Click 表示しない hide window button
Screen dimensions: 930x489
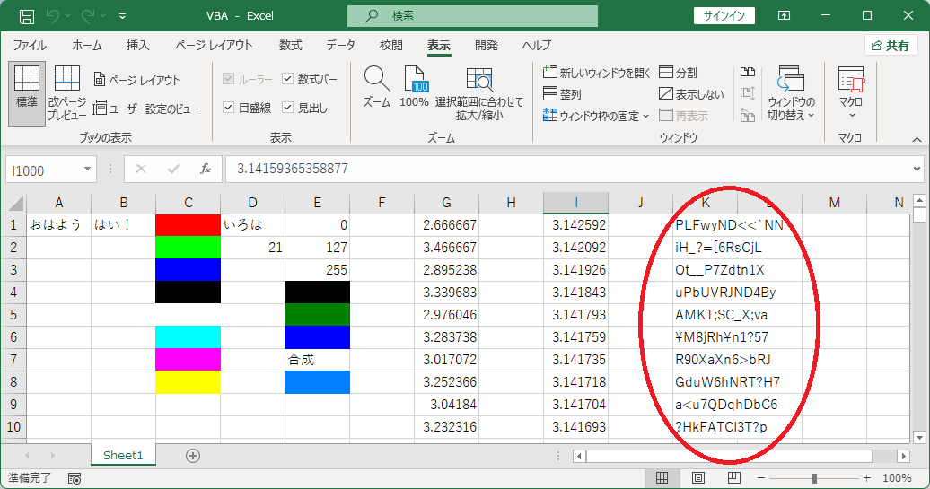point(691,94)
